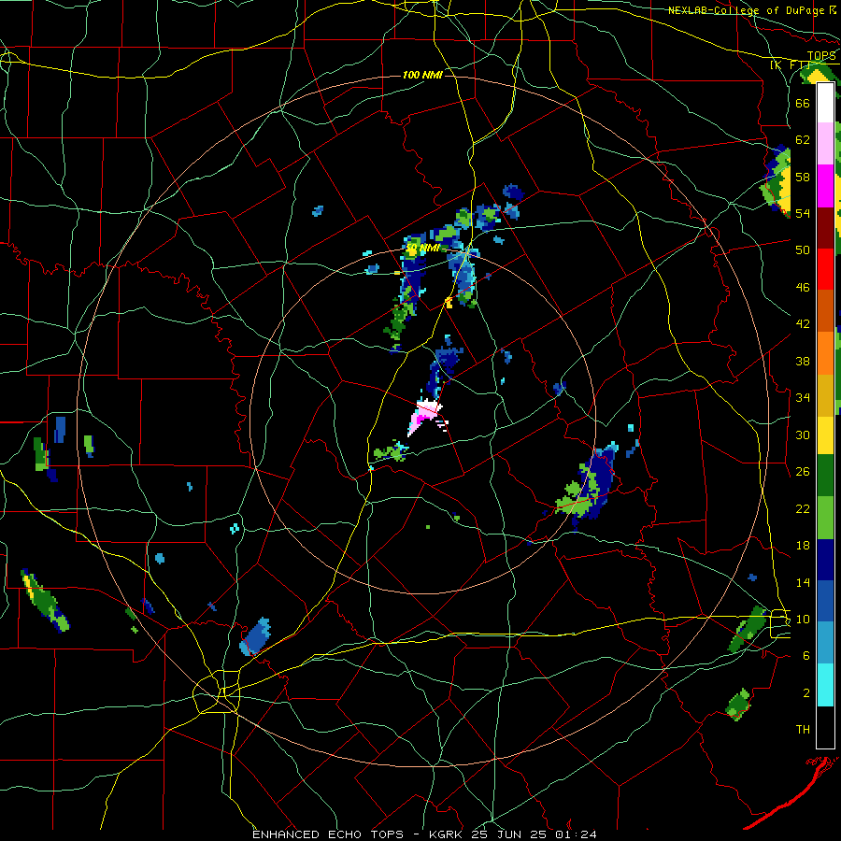Click the '50 NMI' range ring label
This screenshot has height=841, width=841.
pyautogui.click(x=422, y=248)
